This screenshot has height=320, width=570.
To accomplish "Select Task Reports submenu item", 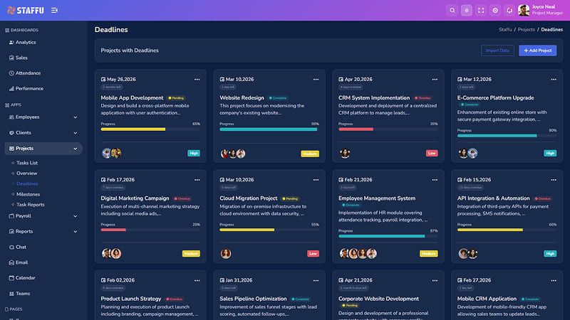I will 30,205.
